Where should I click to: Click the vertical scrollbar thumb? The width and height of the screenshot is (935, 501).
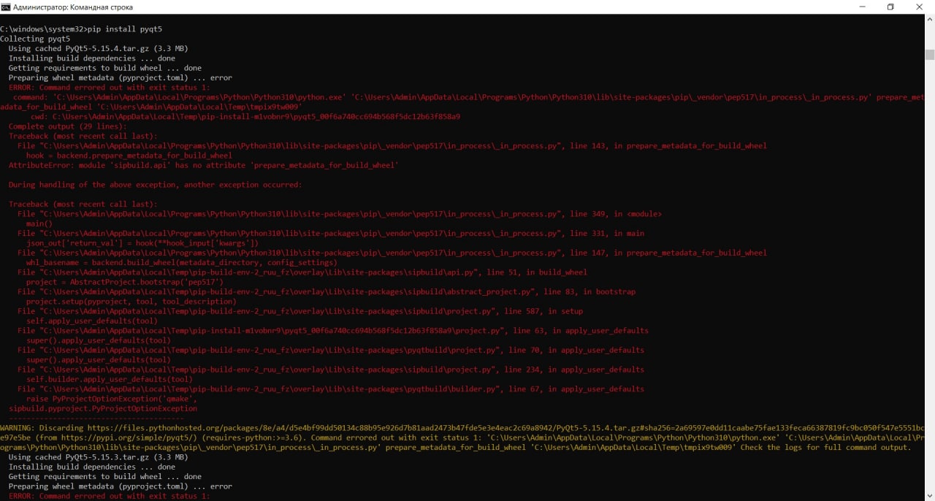coord(929,55)
